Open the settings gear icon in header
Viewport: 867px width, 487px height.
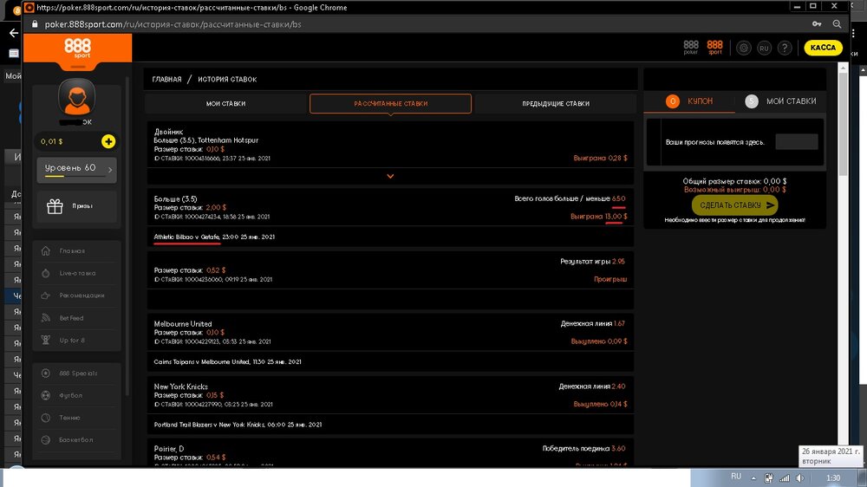(x=743, y=49)
